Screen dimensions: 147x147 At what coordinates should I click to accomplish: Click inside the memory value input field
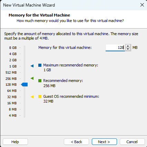tap(115, 48)
